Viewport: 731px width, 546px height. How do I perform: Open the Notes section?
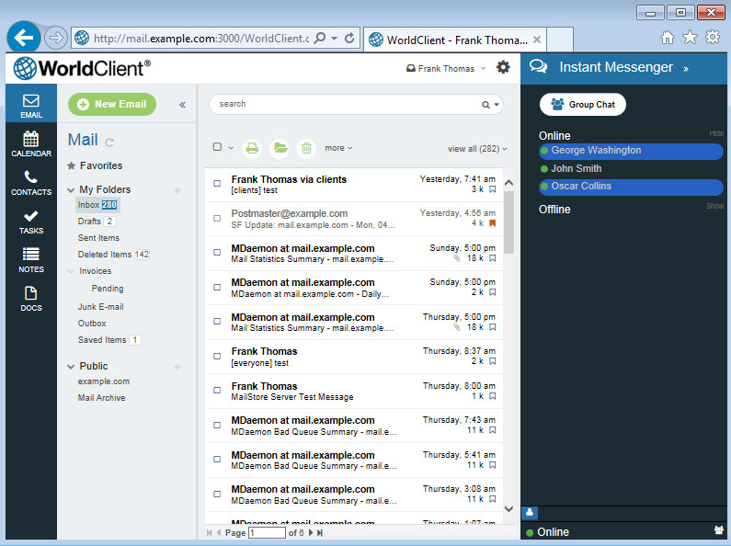point(31,260)
